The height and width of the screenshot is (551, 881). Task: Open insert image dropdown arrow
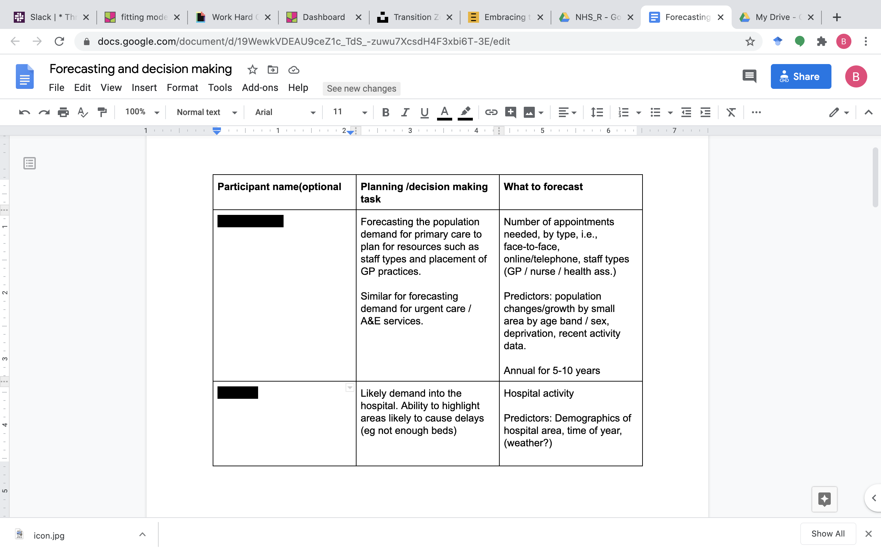[541, 113]
